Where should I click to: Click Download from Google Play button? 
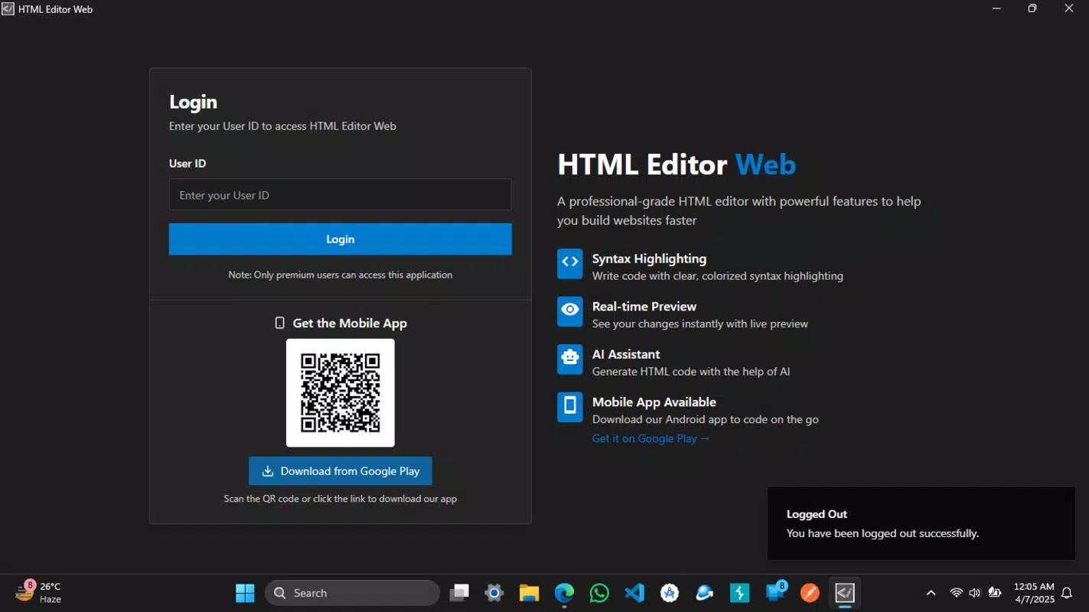[x=340, y=471]
